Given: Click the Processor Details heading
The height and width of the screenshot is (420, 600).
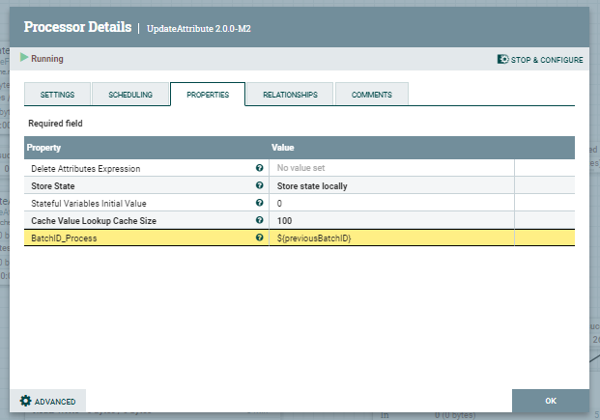Looking at the screenshot, I should pyautogui.click(x=77, y=27).
